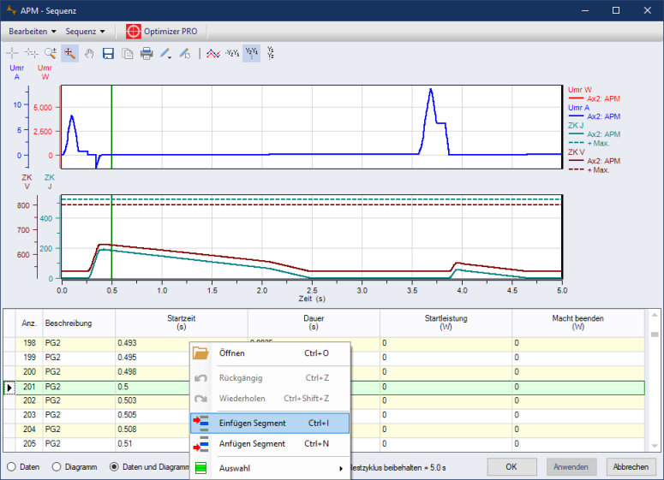Select the highlighted zoom region tool

pos(70,54)
